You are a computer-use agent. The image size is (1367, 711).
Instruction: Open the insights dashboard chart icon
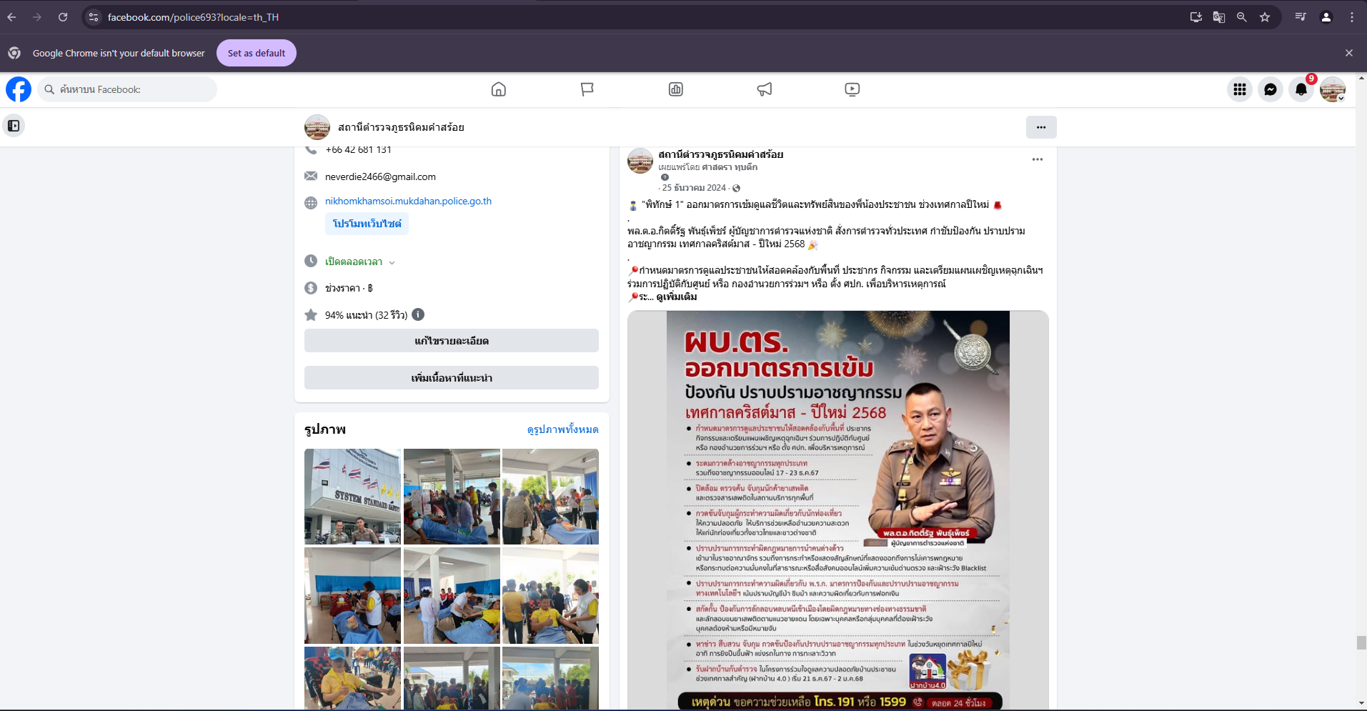(675, 89)
